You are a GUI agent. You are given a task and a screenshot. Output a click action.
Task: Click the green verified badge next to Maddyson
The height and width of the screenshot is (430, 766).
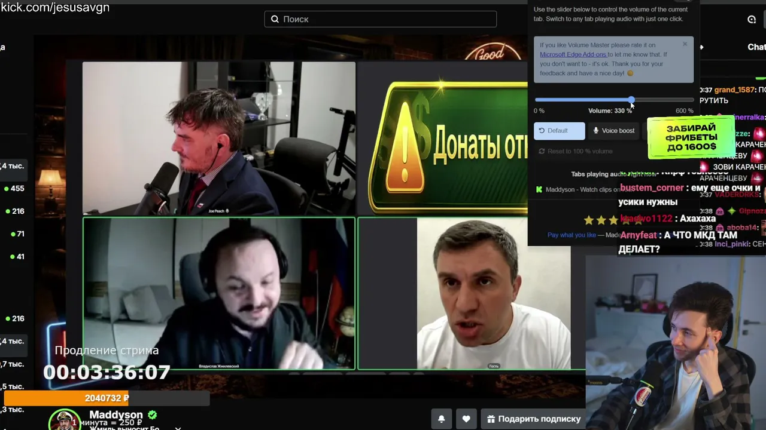pos(153,415)
